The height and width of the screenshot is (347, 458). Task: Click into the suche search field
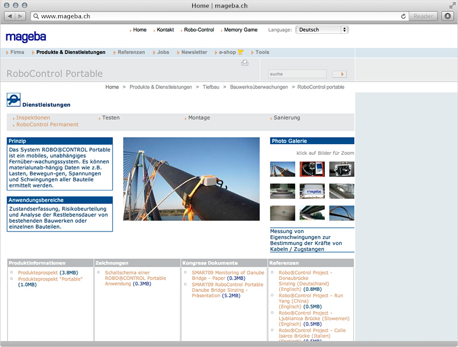pos(297,74)
